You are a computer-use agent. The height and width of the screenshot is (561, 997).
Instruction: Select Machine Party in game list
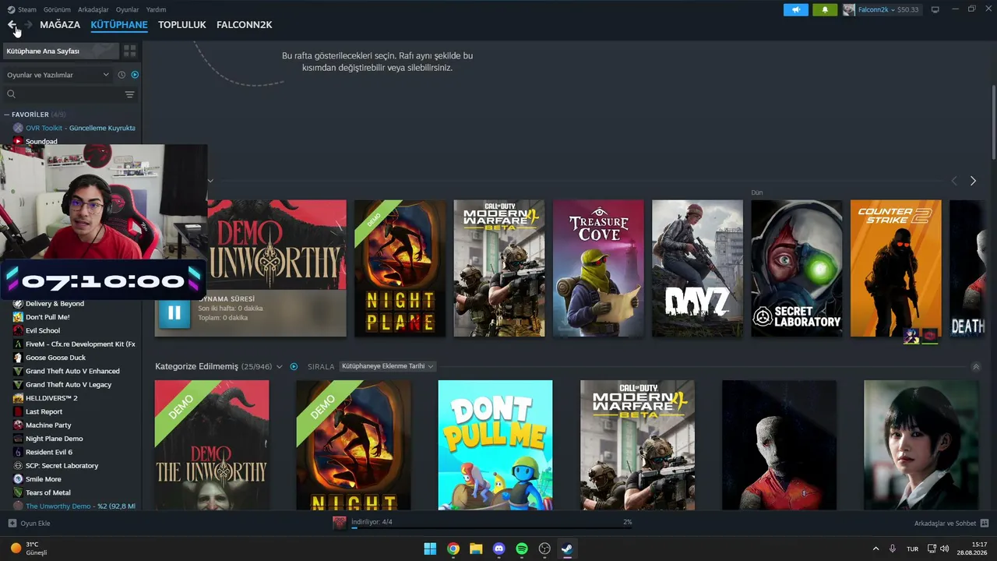[48, 425]
